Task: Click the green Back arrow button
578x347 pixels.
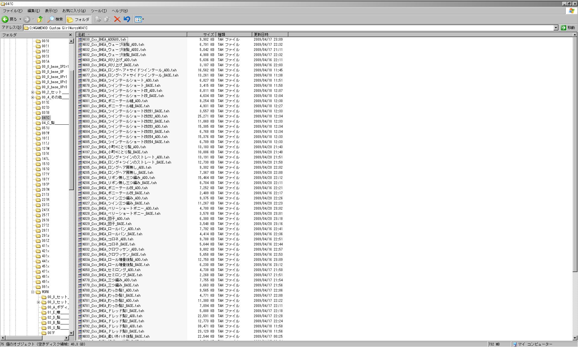Action: point(5,19)
